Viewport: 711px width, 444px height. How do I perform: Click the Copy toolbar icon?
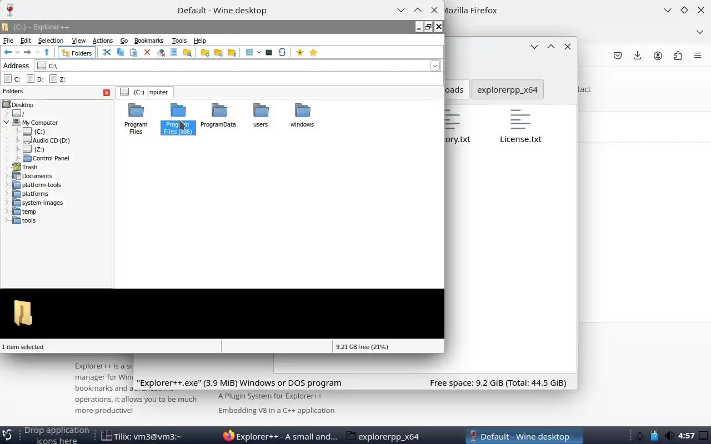121,52
